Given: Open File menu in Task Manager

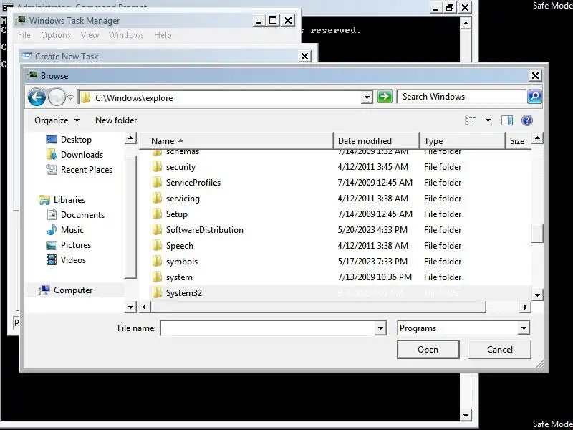Looking at the screenshot, I should 24,35.
